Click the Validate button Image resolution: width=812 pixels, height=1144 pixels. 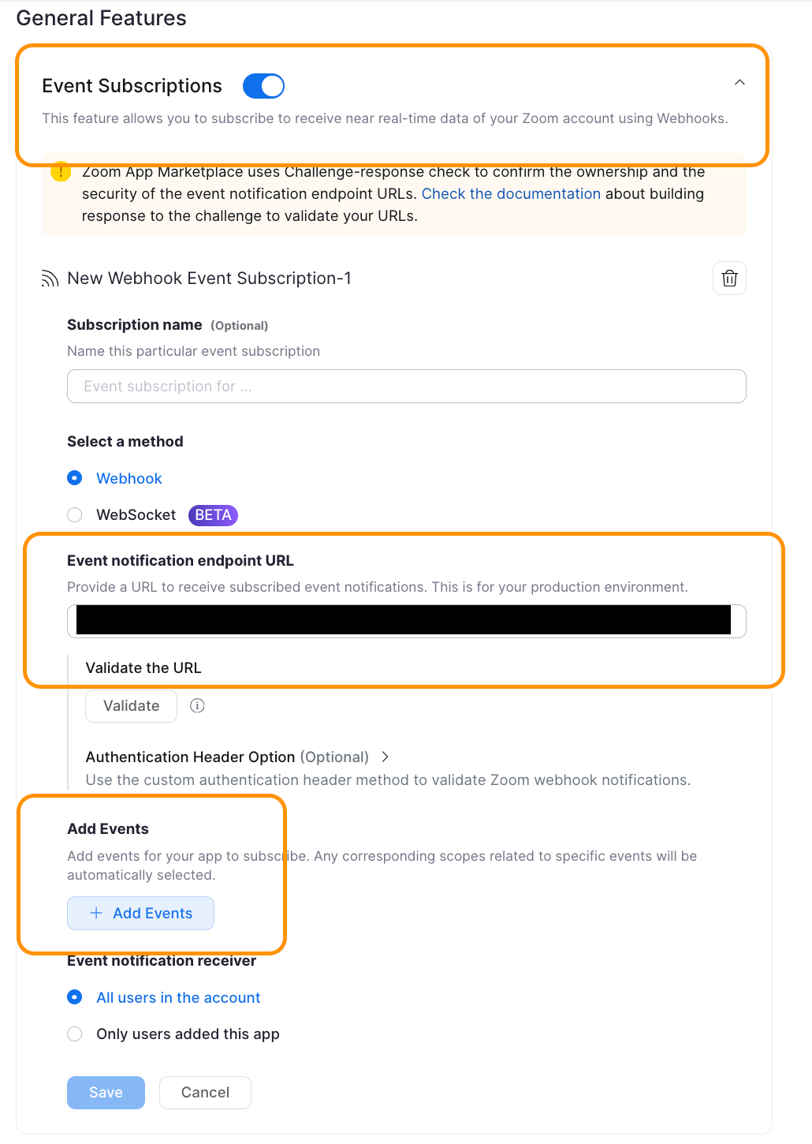131,706
